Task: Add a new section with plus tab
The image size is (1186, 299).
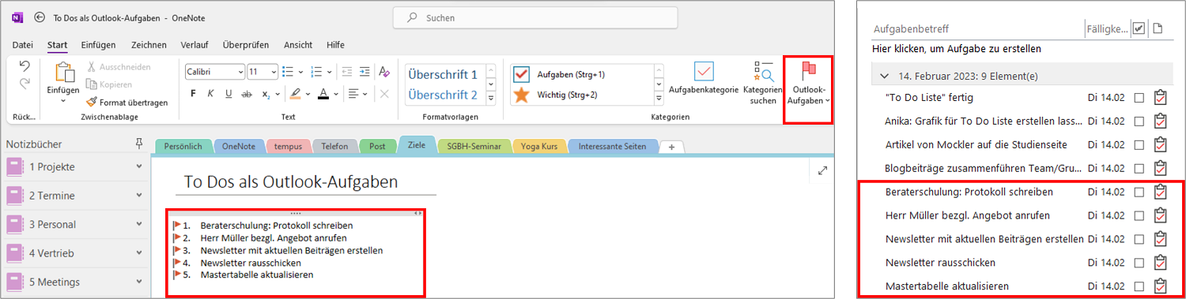Action: [672, 147]
